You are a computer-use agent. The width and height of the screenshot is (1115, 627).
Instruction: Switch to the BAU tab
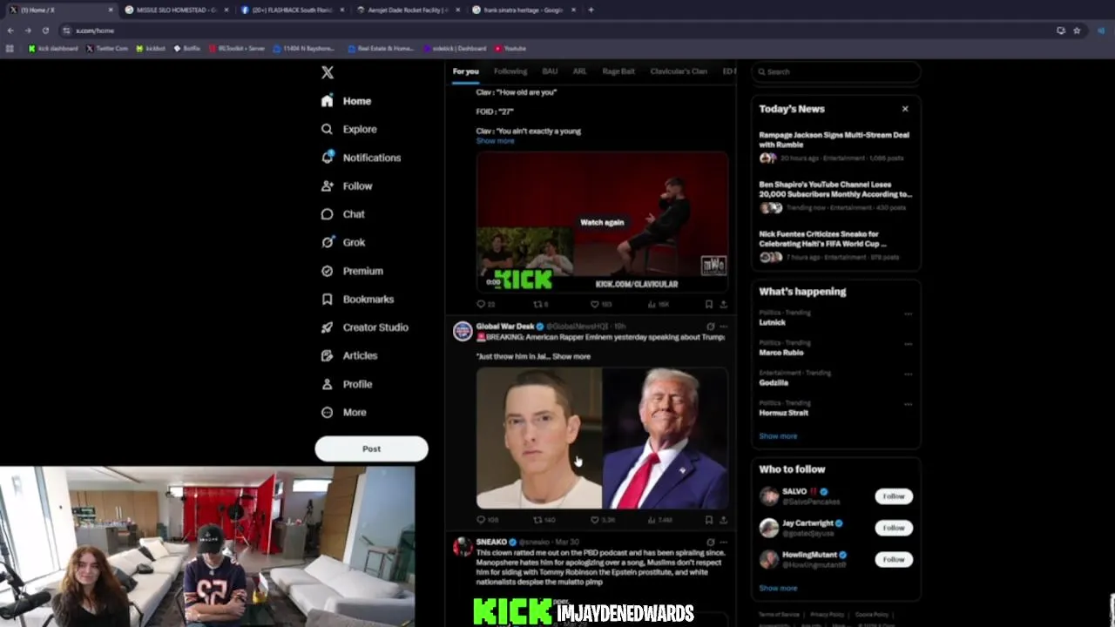[550, 71]
